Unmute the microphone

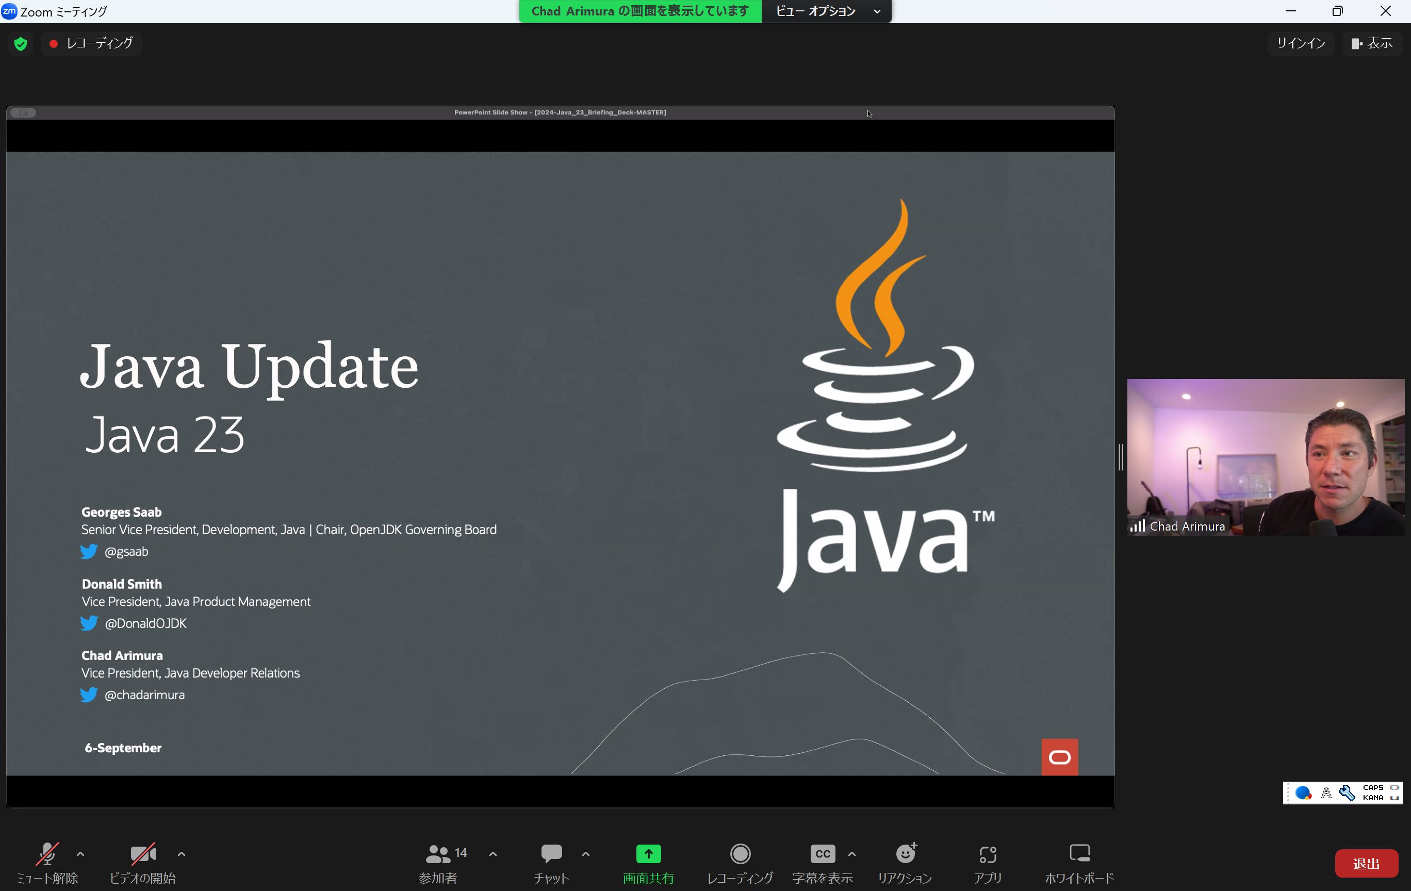click(x=47, y=863)
